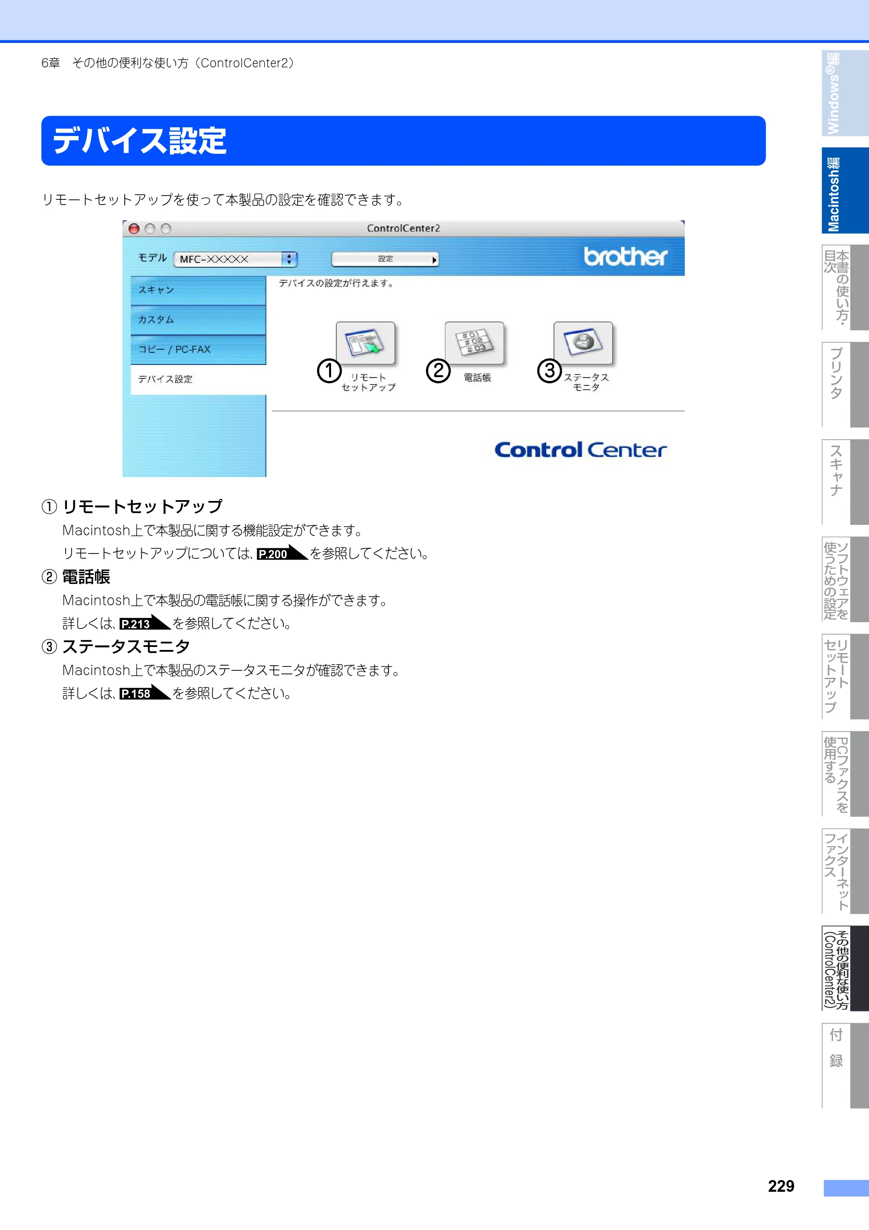
Task: Open the モデル MFC-XXXXX dropdown
Action: tap(235, 259)
